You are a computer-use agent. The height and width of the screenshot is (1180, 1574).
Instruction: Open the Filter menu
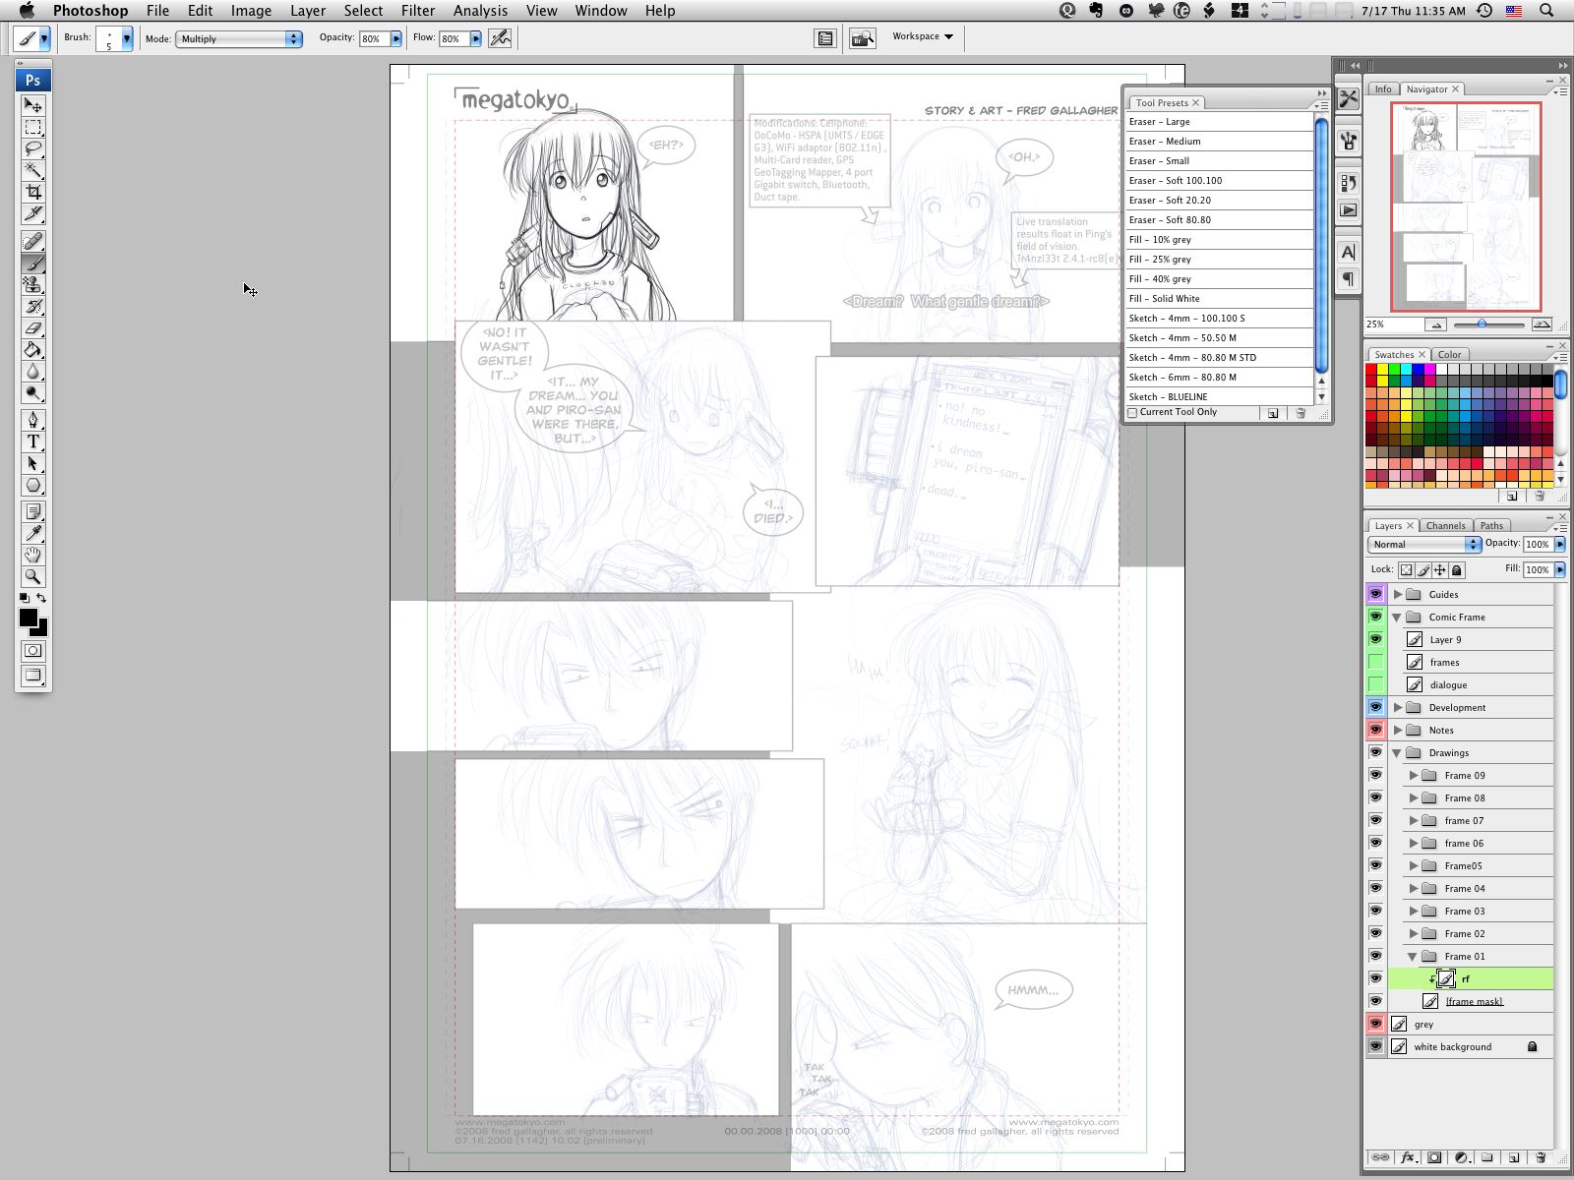pyautogui.click(x=417, y=11)
